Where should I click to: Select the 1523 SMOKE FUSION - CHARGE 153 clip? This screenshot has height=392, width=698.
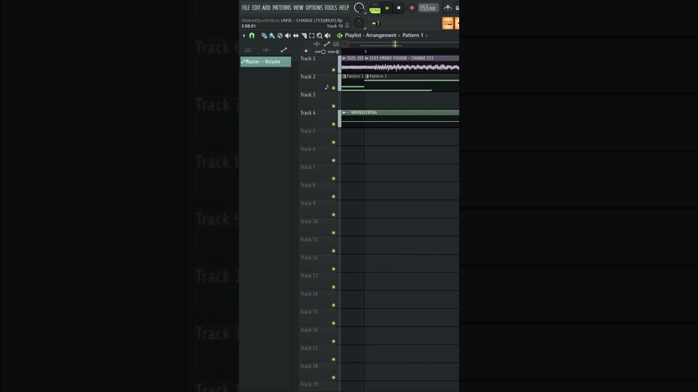pos(412,64)
